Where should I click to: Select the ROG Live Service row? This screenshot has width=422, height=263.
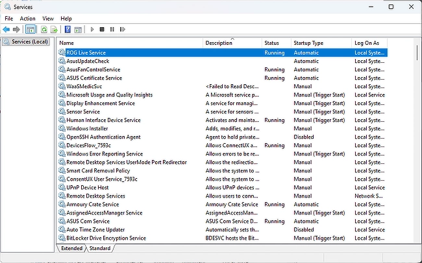(223, 52)
